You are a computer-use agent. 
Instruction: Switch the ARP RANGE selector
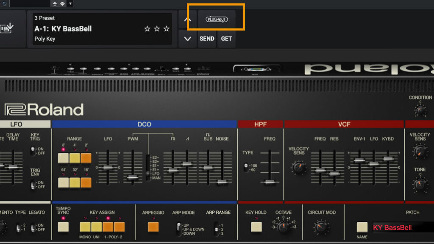[x=217, y=229]
